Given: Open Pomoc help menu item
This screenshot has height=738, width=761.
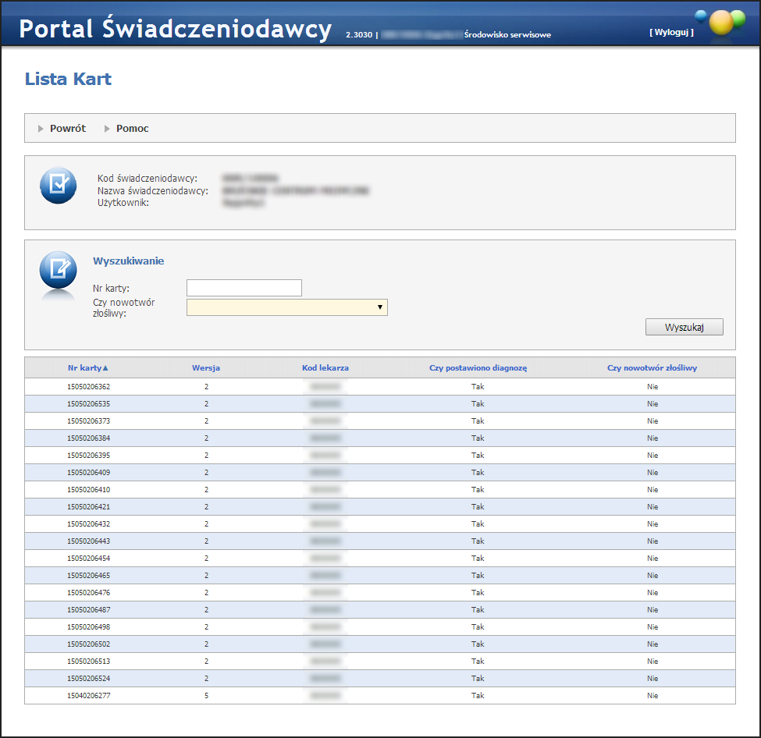Looking at the screenshot, I should point(133,129).
